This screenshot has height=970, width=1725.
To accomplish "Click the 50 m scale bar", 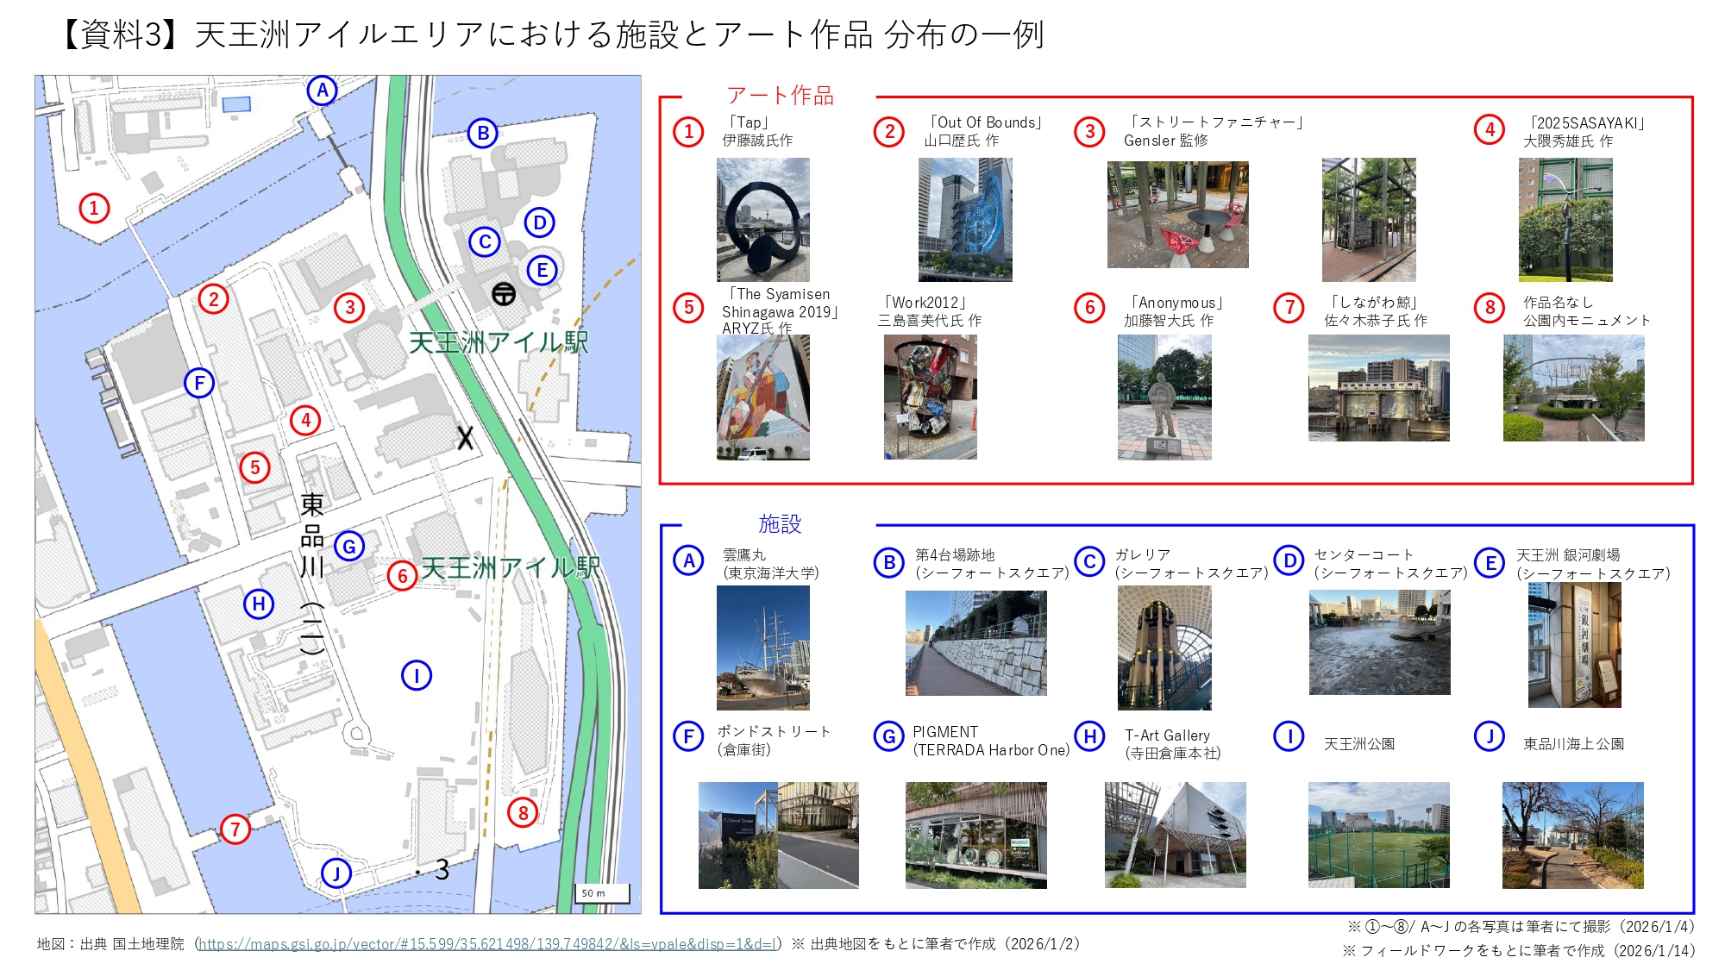I will (602, 895).
